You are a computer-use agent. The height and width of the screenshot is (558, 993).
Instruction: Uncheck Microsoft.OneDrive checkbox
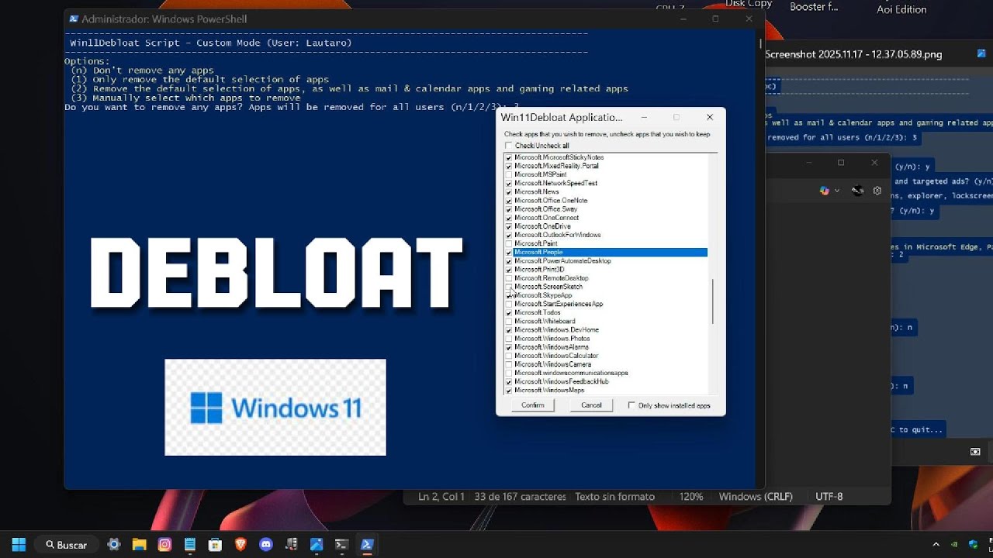pyautogui.click(x=509, y=226)
